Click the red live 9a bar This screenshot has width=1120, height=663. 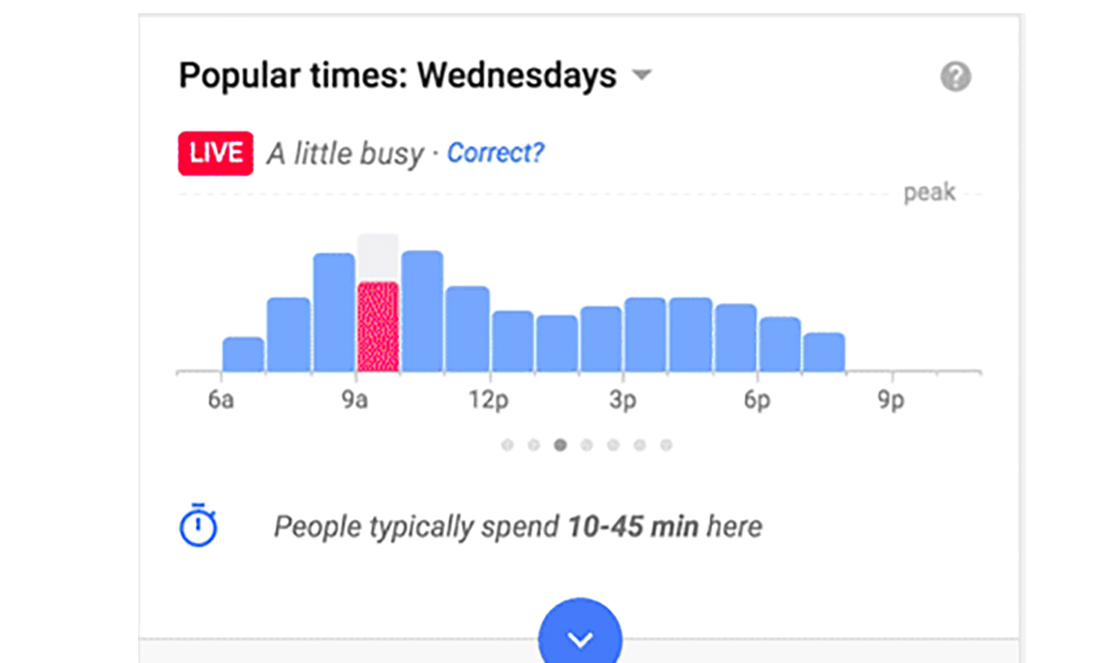point(378,327)
